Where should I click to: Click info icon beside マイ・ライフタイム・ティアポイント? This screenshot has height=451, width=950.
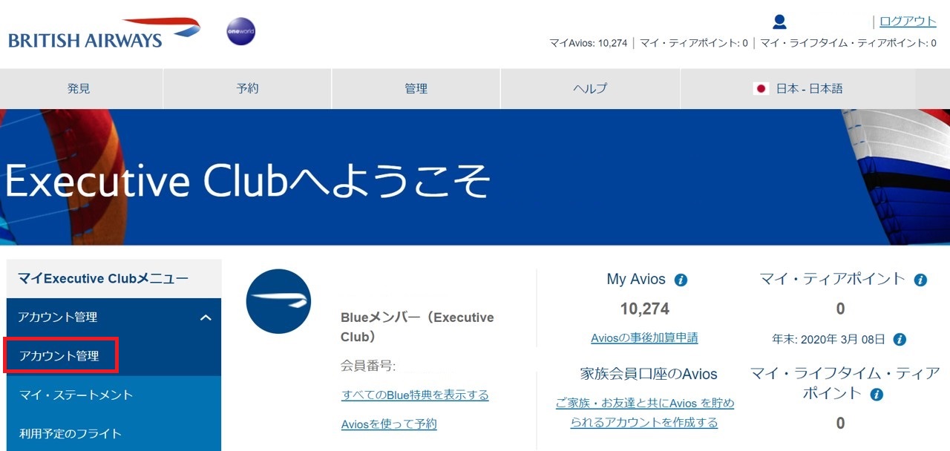[877, 395]
